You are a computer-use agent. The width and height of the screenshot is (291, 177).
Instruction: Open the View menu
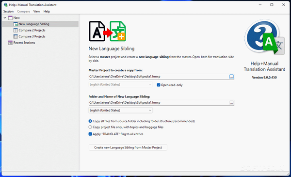click(x=36, y=11)
